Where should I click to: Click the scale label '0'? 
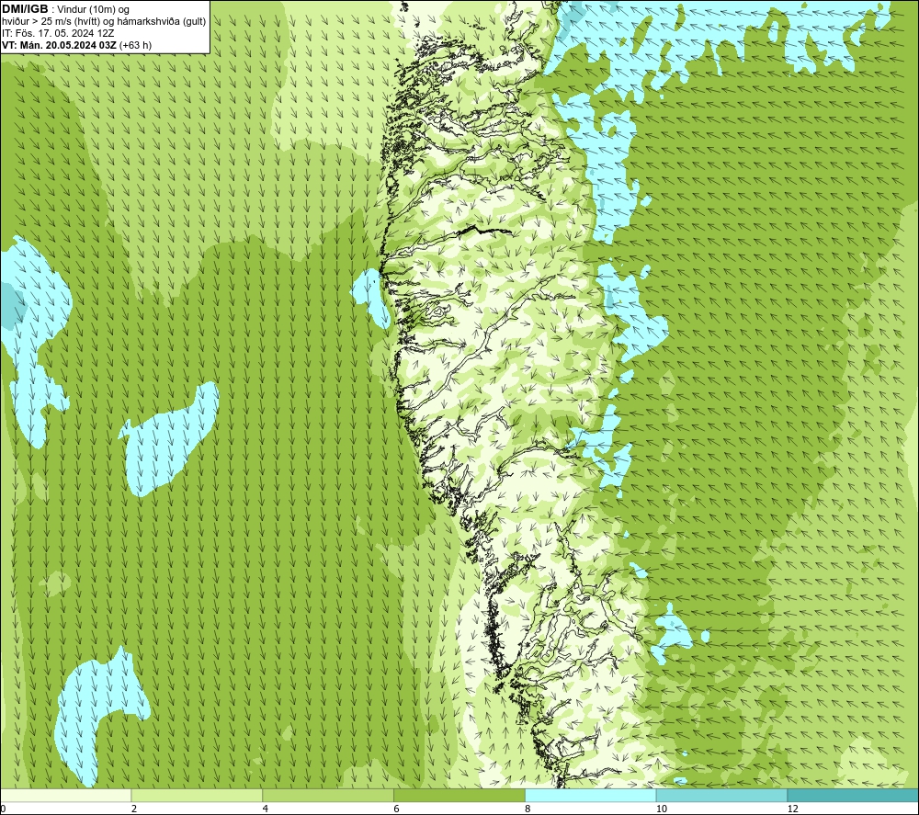4,809
